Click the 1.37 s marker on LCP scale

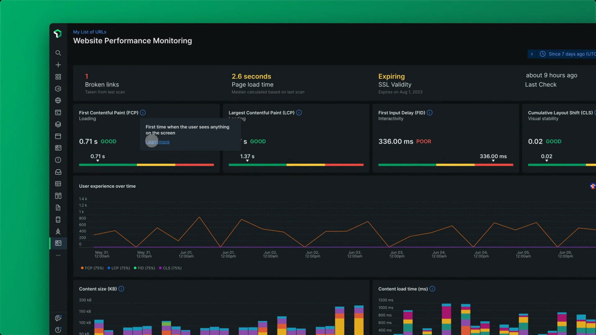(247, 158)
